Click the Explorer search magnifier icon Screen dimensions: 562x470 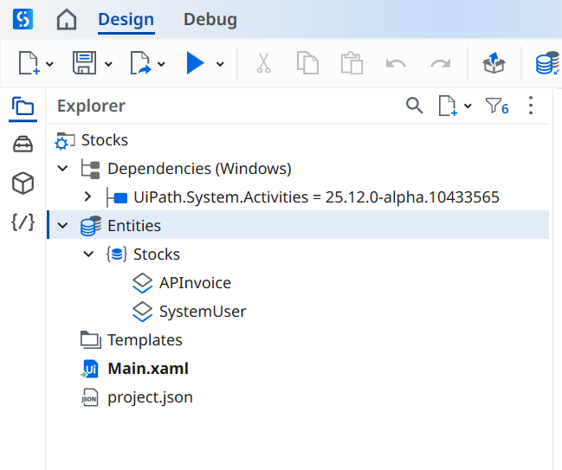click(414, 106)
